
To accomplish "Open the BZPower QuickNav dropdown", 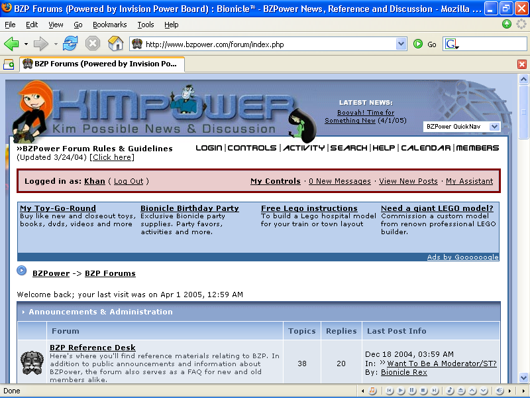I will tap(462, 127).
